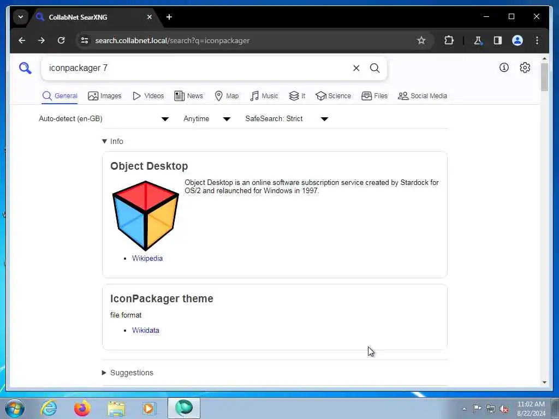Switch to the Images category
The width and height of the screenshot is (559, 419).
pyautogui.click(x=104, y=96)
